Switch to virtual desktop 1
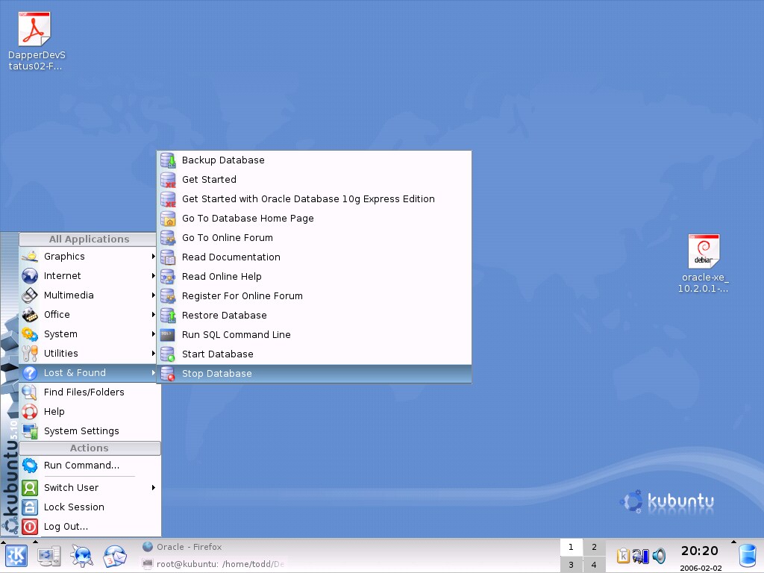 [x=571, y=547]
